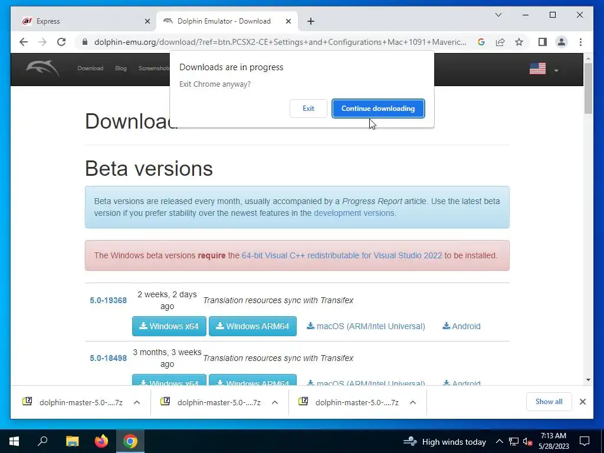
Task: Click Show all downloads button
Action: click(x=549, y=402)
